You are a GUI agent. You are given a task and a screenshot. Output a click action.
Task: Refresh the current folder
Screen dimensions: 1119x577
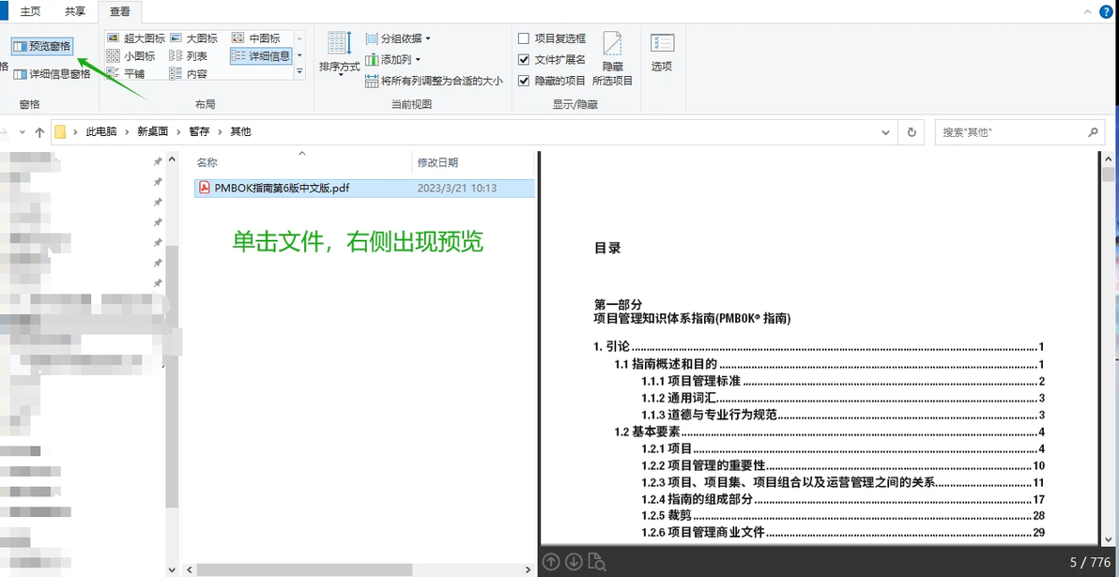[911, 132]
